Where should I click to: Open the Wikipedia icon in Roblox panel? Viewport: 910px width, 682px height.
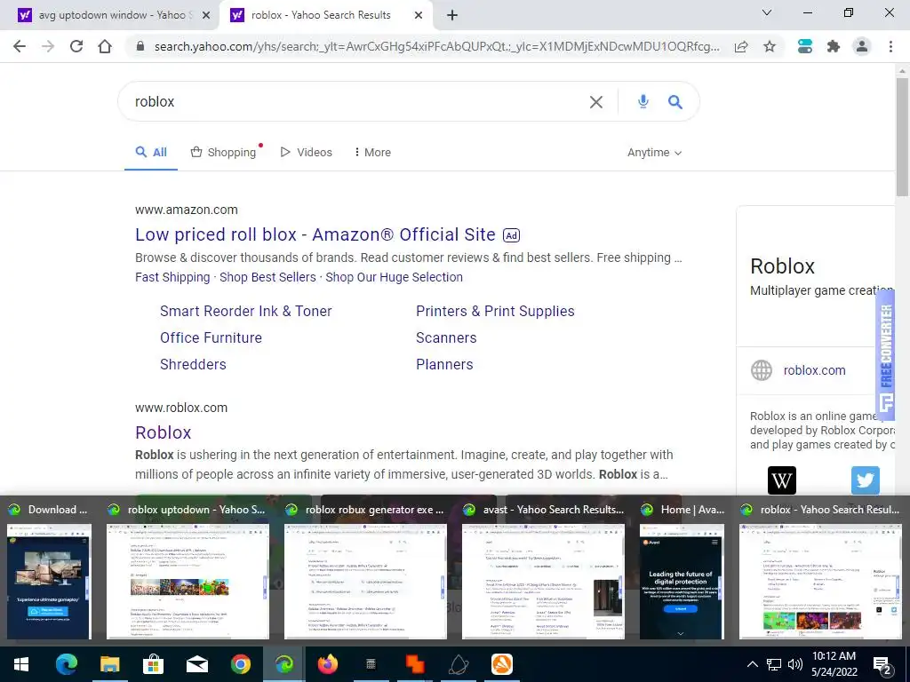coord(782,480)
